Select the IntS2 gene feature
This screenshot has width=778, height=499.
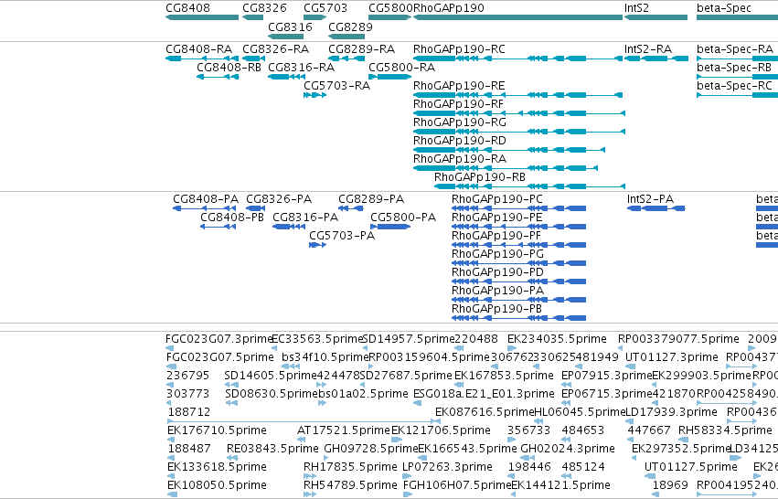[x=655, y=17]
